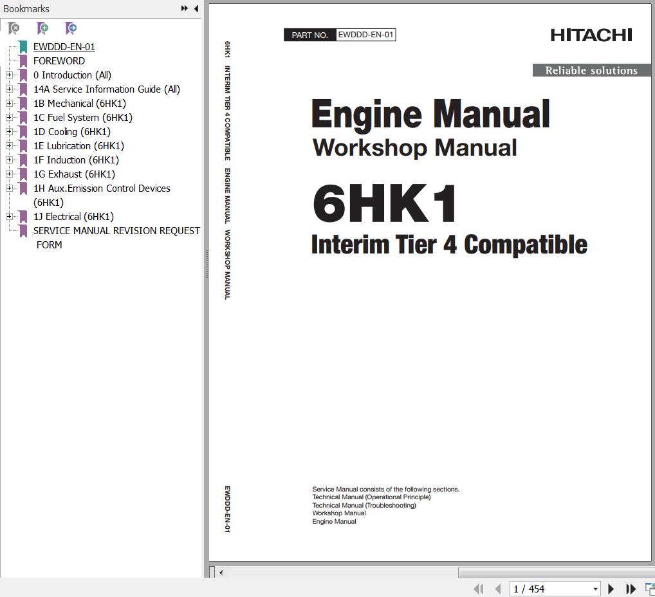The width and height of the screenshot is (655, 597).
Task: Select the 1C Fuel System (6HK1) bookmark
Action: [x=83, y=118]
